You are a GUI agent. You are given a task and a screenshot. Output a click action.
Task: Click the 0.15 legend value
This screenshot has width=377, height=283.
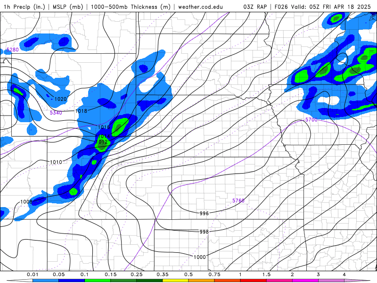[x=111, y=275]
